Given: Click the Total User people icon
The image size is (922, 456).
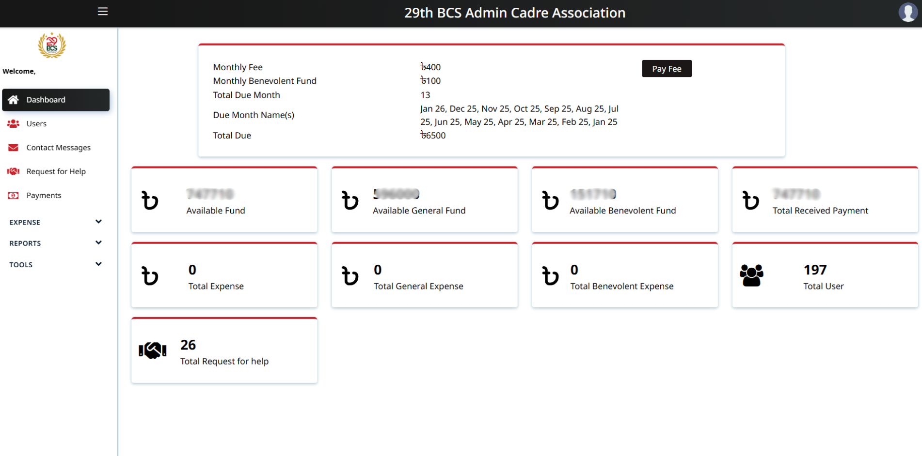Looking at the screenshot, I should 751,275.
